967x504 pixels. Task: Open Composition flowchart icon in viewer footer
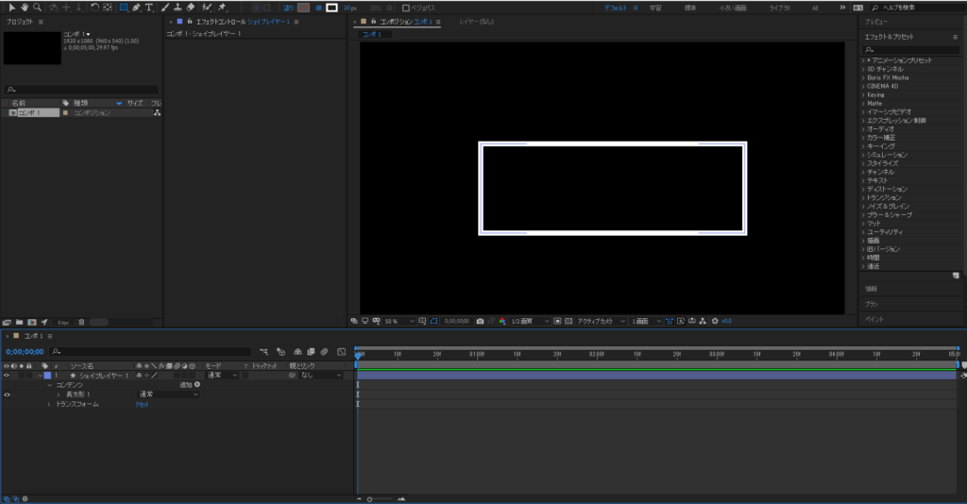coord(703,321)
